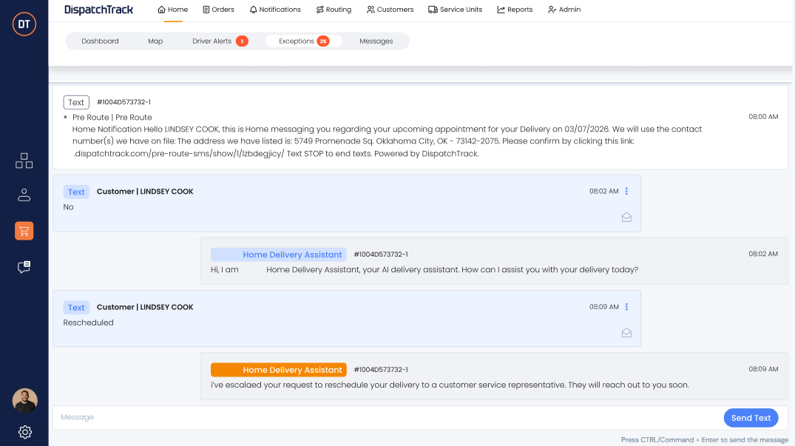Image resolution: width=795 pixels, height=446 pixels.
Task: Click the DispatchTrack logo
Action: click(98, 10)
